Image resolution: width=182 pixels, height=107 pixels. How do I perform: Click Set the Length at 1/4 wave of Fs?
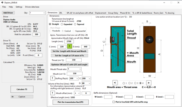pos(69,56)
